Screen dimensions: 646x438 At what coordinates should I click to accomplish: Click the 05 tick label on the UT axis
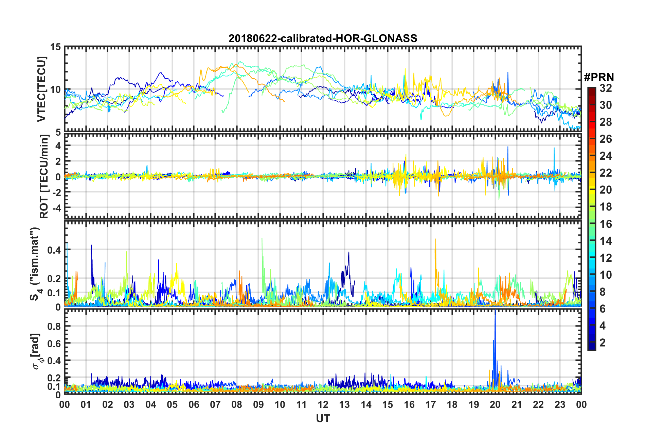tap(172, 405)
